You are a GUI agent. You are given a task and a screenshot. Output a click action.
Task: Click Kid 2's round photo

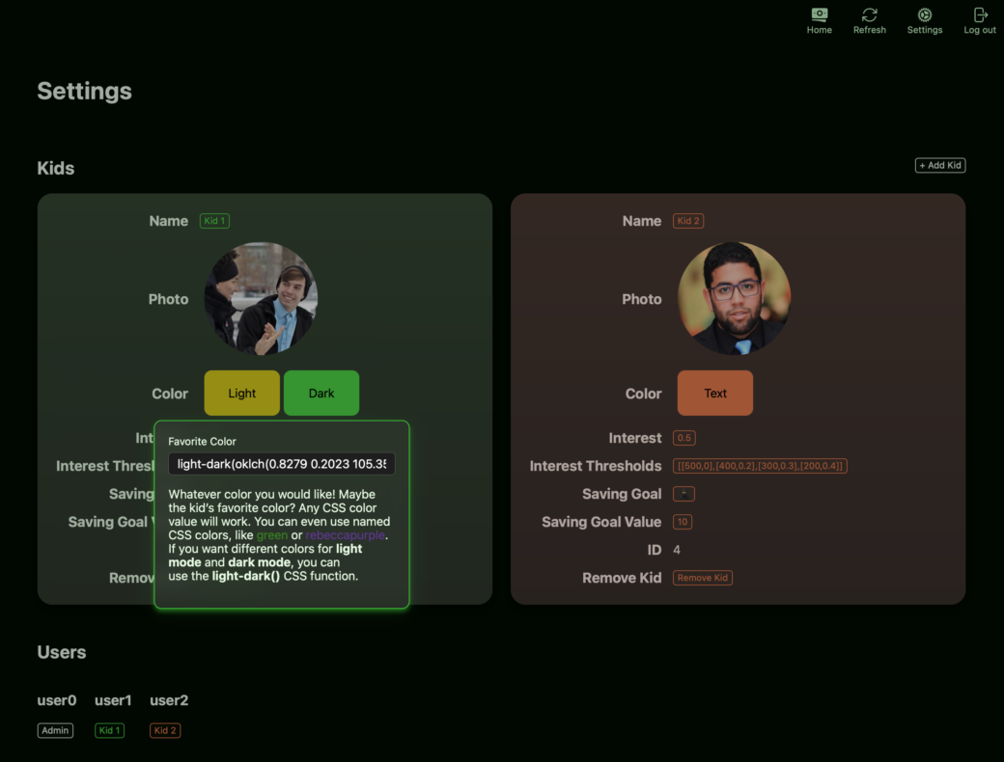point(734,298)
